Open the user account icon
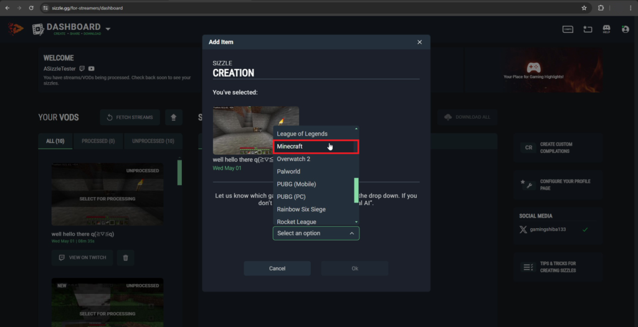The width and height of the screenshot is (638, 327). click(x=626, y=29)
